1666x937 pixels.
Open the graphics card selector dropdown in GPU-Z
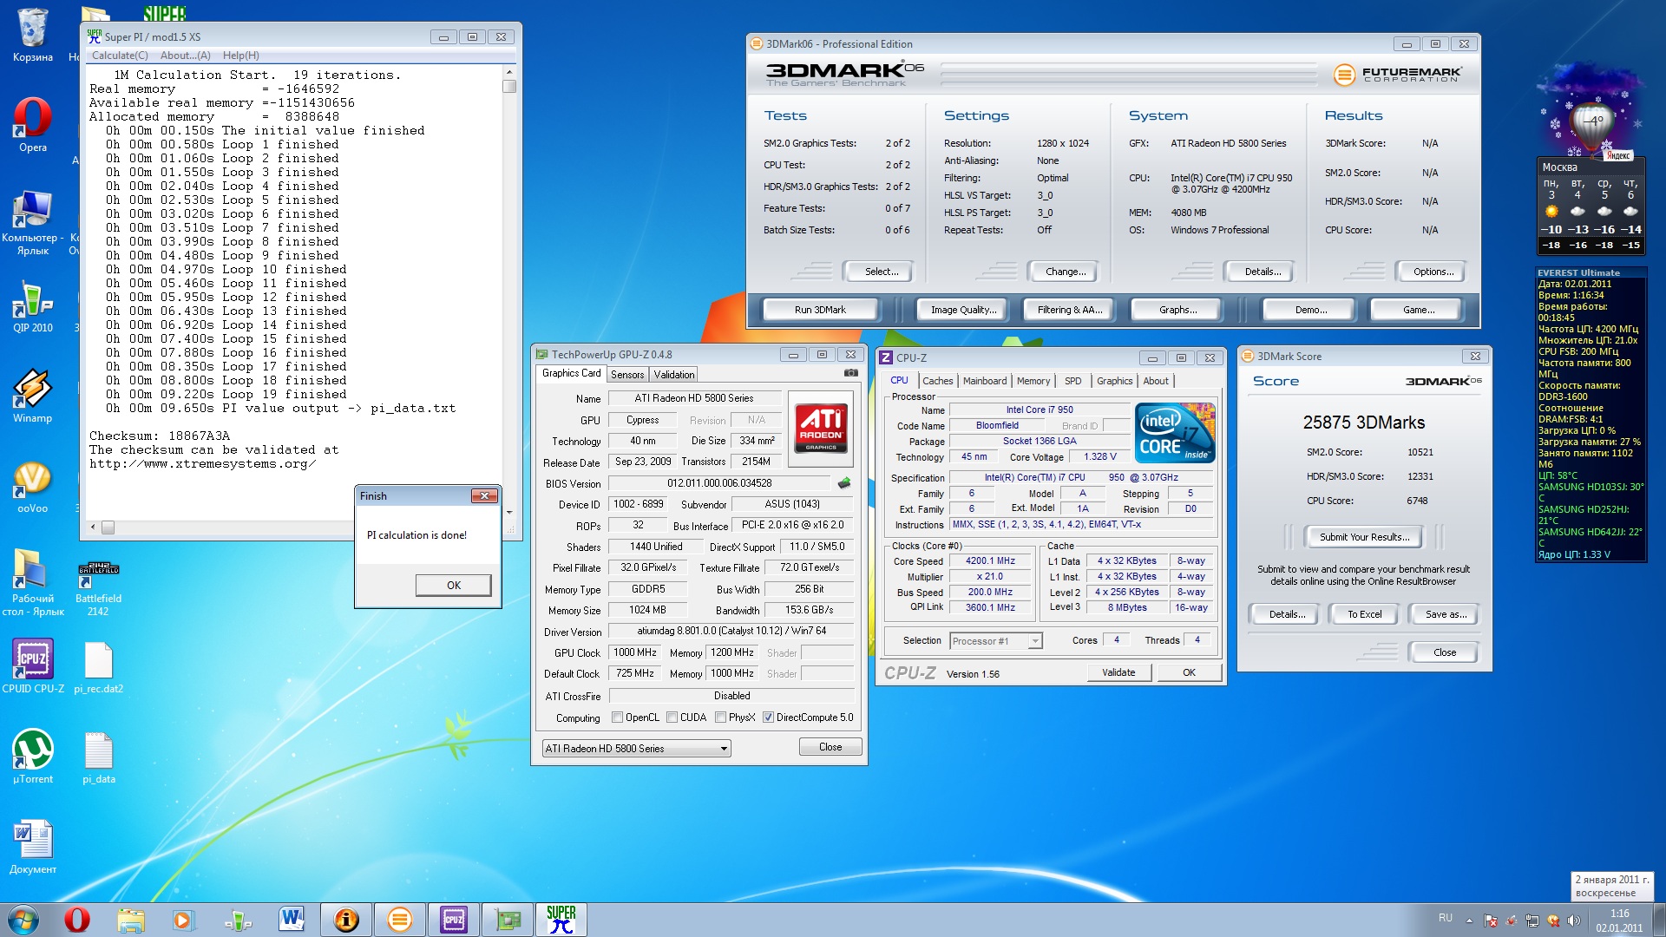(636, 748)
